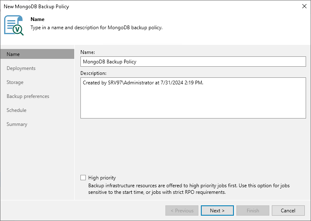311x221 pixels.
Task: Click the "Description:" field label
Action: [x=93, y=73]
